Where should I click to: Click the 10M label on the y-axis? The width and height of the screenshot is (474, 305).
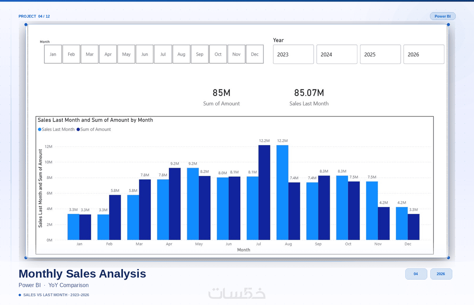tap(49, 162)
